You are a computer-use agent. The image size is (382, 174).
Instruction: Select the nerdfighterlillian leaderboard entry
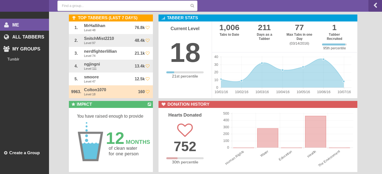point(111,53)
